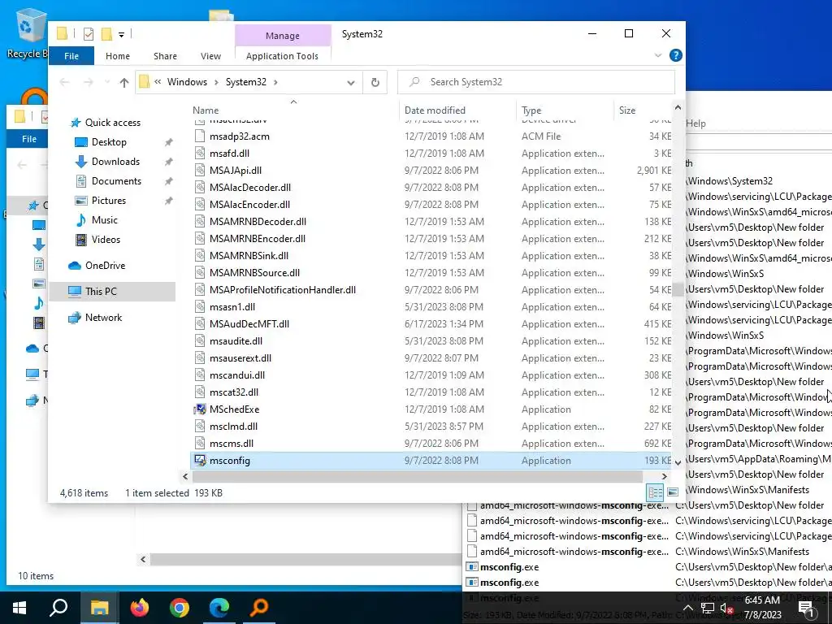Open the File tab in System32 window
The height and width of the screenshot is (624, 832).
pos(71,56)
